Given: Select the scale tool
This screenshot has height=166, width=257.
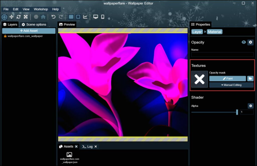Looking at the screenshot, I should click(x=26, y=17).
